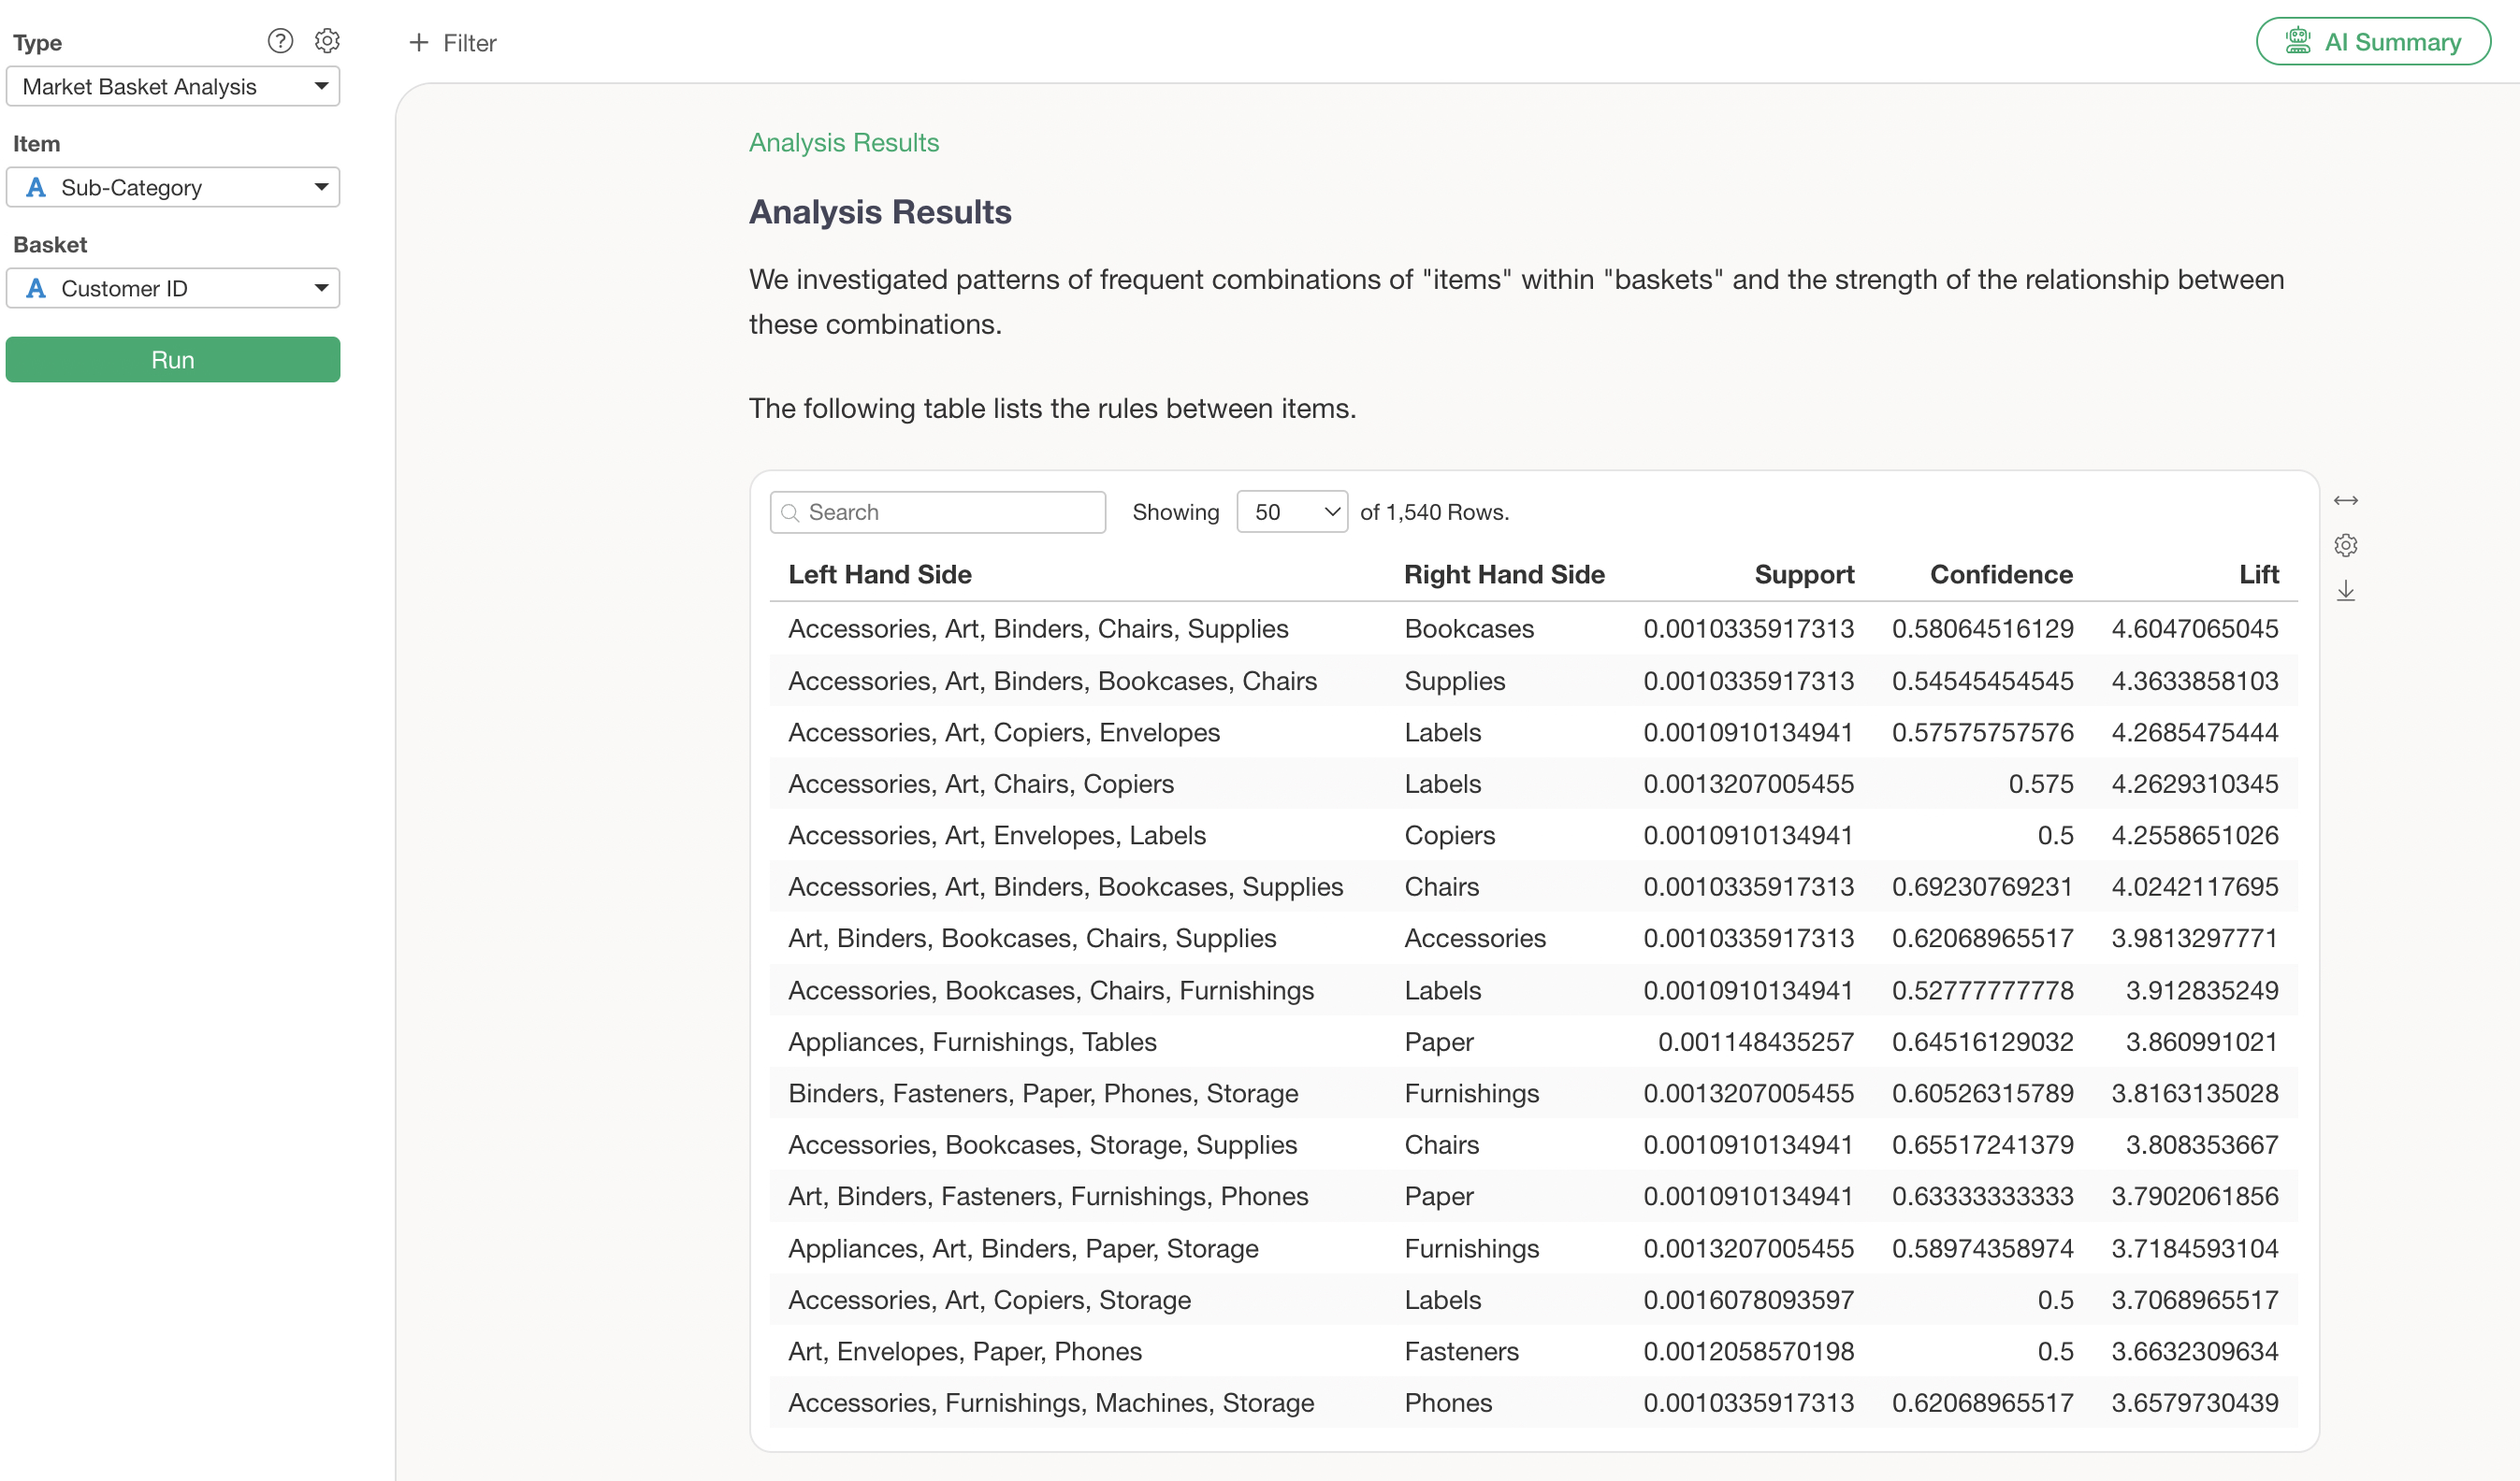The image size is (2520, 1481).
Task: Click into the table Search field
Action: click(x=950, y=512)
